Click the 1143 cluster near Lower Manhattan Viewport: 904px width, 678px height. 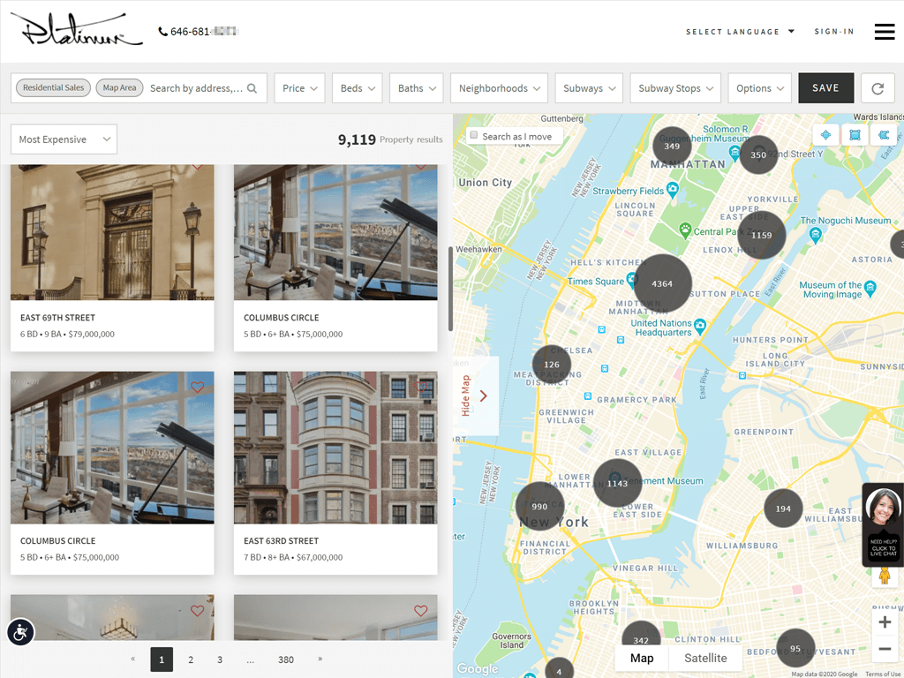click(x=617, y=483)
